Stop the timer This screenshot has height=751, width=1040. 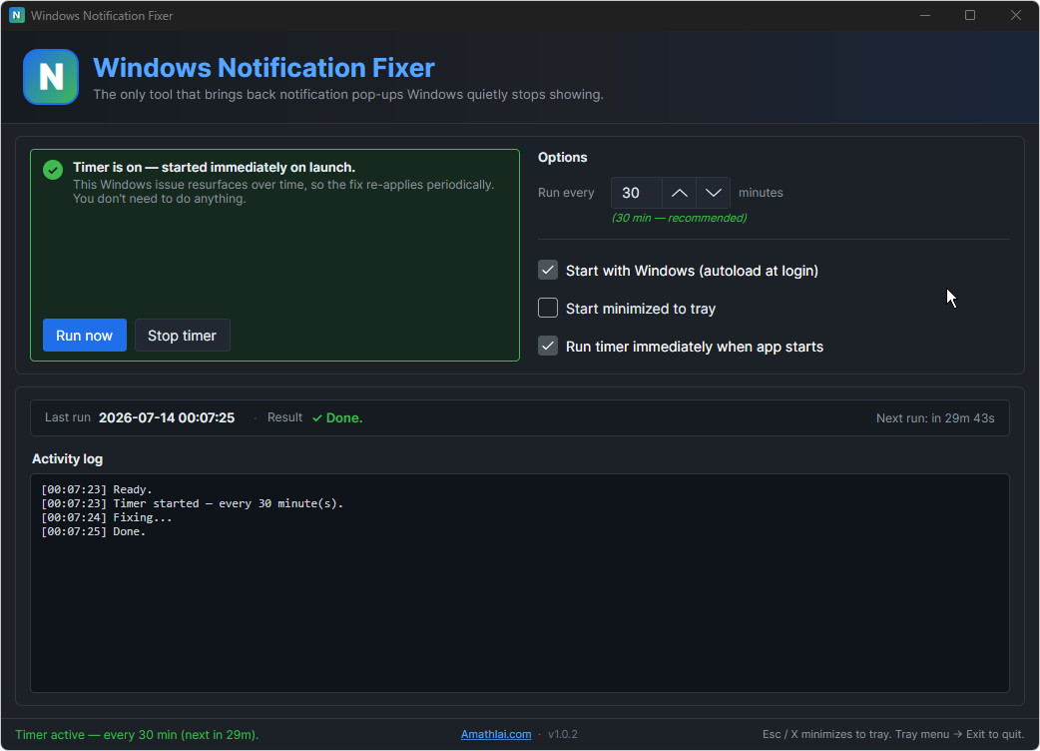coord(183,336)
